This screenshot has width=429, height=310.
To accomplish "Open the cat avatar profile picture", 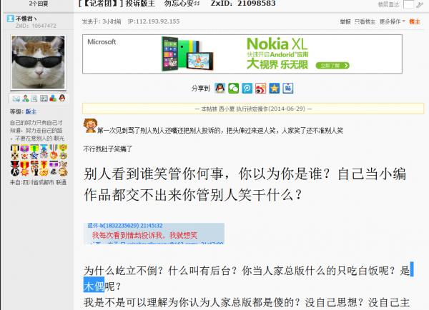I will (x=39, y=62).
